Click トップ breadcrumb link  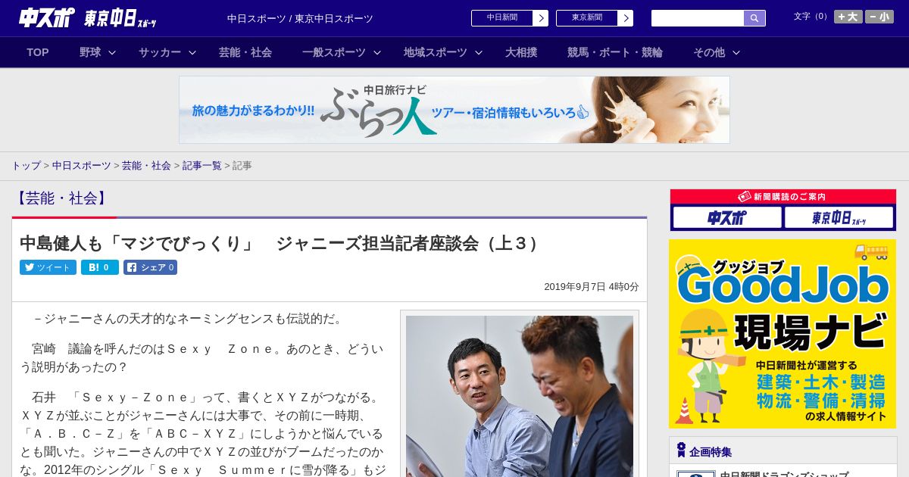pyautogui.click(x=27, y=165)
